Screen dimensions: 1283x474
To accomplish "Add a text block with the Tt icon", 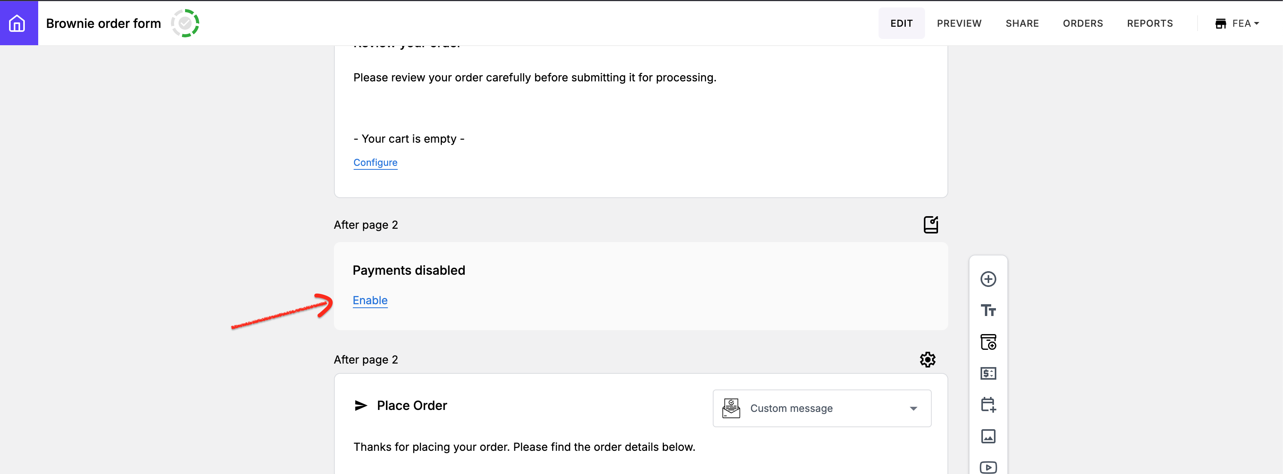I will tap(988, 310).
